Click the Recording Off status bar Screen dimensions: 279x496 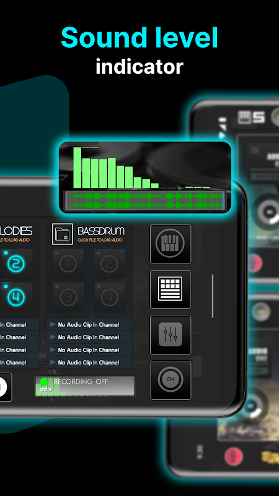coord(84,386)
